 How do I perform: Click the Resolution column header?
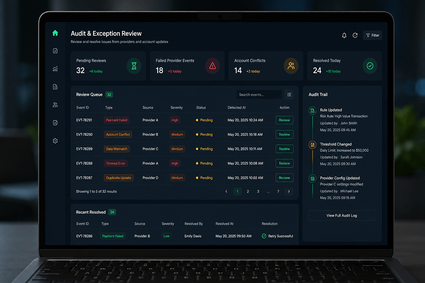pos(270,224)
